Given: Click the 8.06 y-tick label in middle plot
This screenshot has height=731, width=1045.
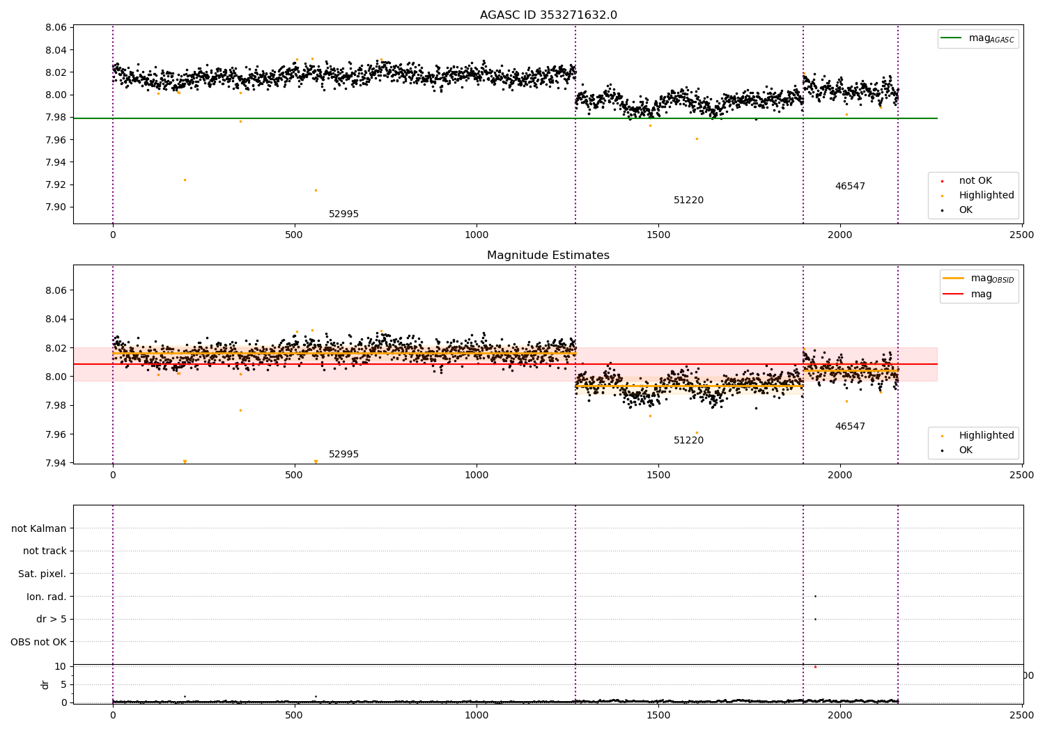Looking at the screenshot, I should 55,290.
